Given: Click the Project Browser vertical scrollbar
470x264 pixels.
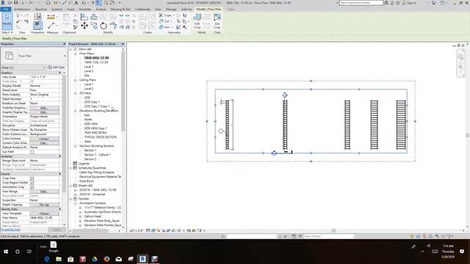Looking at the screenshot, I should click(x=123, y=91).
